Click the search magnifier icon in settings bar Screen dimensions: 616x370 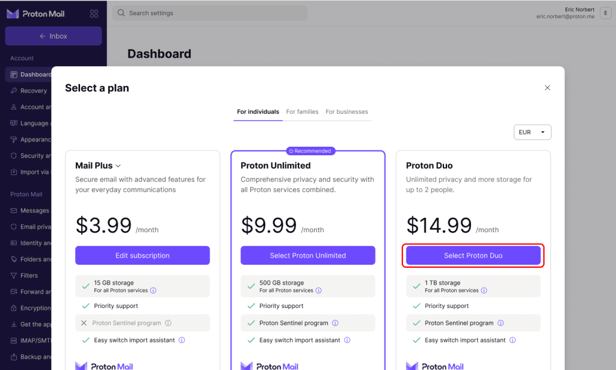121,13
